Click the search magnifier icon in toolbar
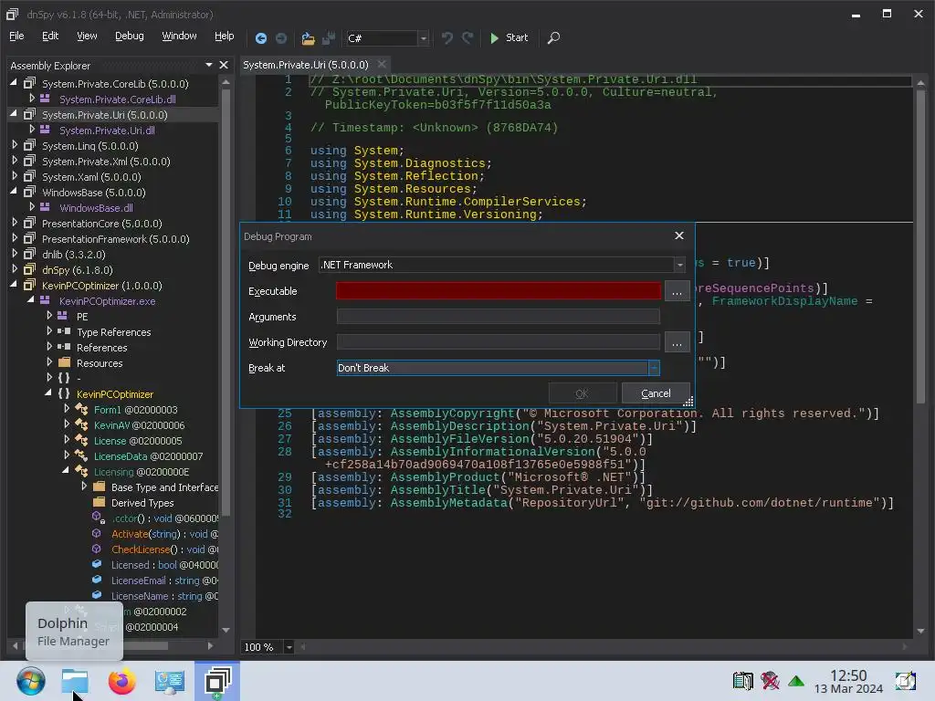Screen dimensions: 935x701 pyautogui.click(x=553, y=38)
